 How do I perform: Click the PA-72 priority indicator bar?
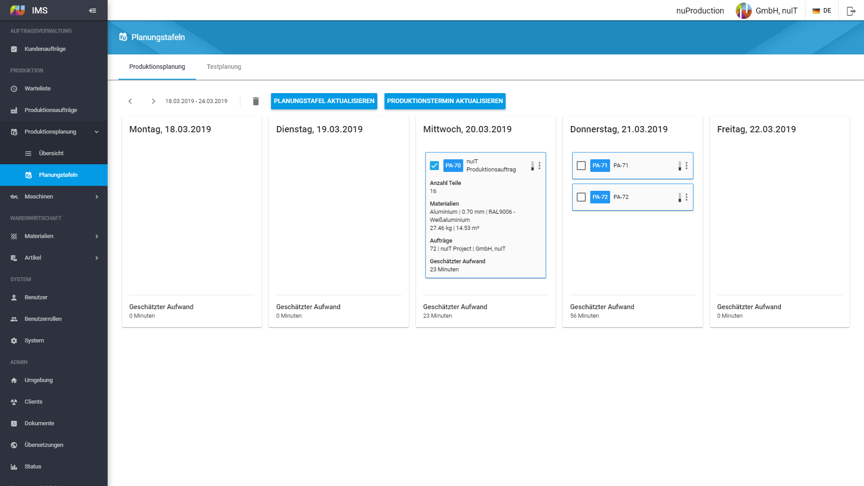(679, 197)
